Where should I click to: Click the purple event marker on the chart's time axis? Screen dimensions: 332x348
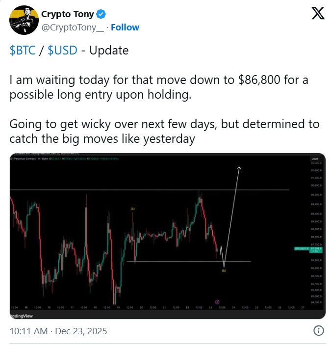pos(217,302)
